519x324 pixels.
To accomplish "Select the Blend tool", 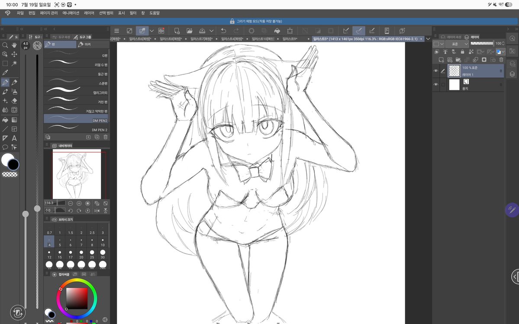I will 5,110.
